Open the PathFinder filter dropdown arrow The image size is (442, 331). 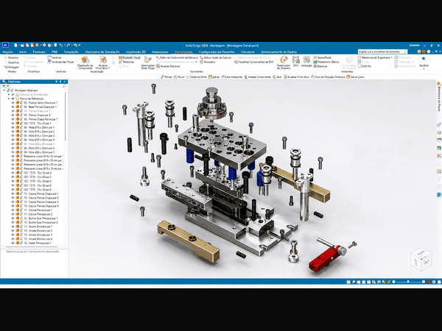click(8, 86)
